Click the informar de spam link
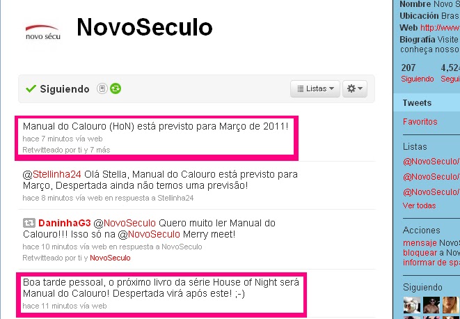The width and height of the screenshot is (460, 319). (x=431, y=263)
